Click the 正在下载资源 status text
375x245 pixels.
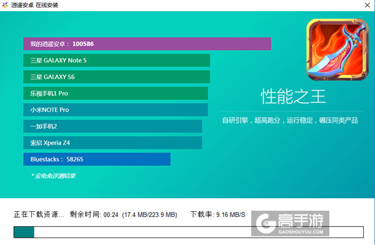pos(39,214)
